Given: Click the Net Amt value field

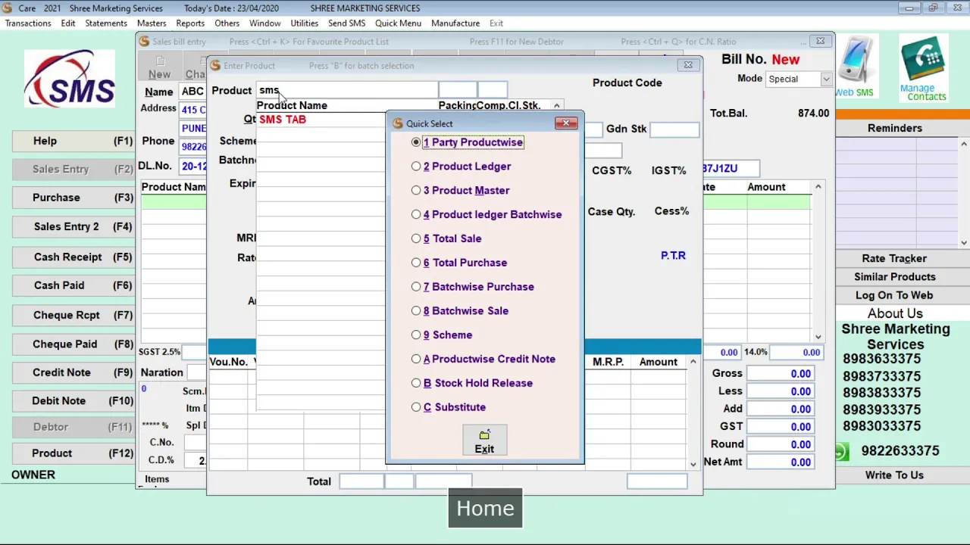Looking at the screenshot, I should pos(781,462).
